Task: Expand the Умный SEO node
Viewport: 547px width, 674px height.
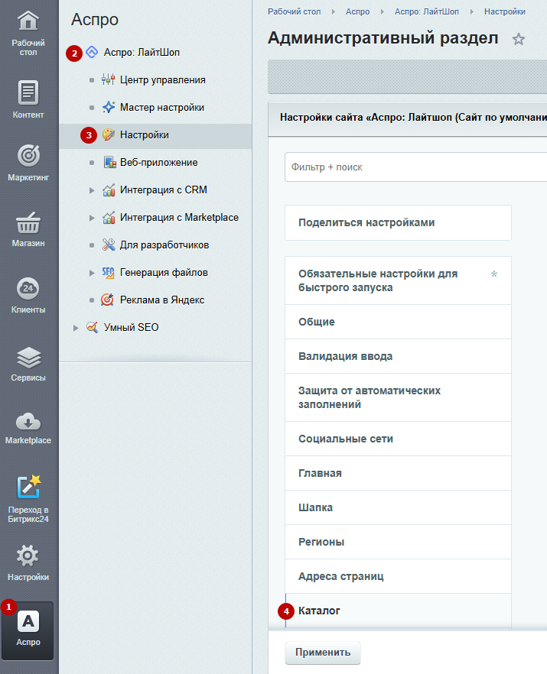Action: [76, 328]
